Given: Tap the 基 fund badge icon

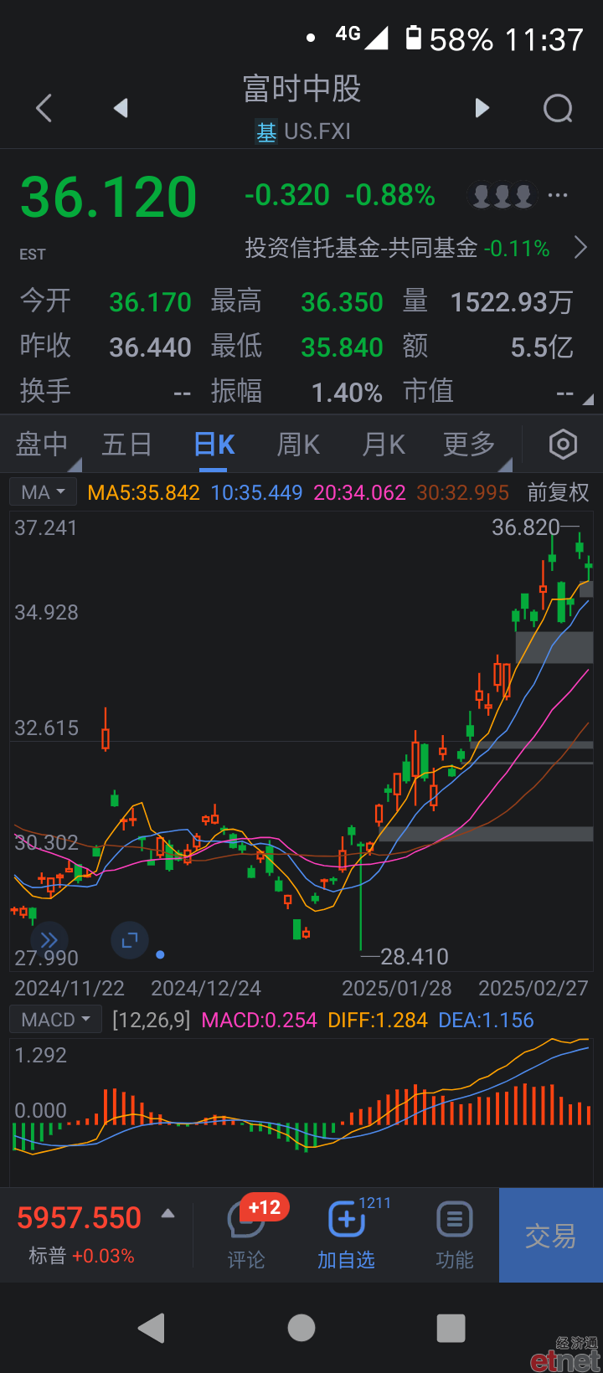Looking at the screenshot, I should click(x=266, y=131).
